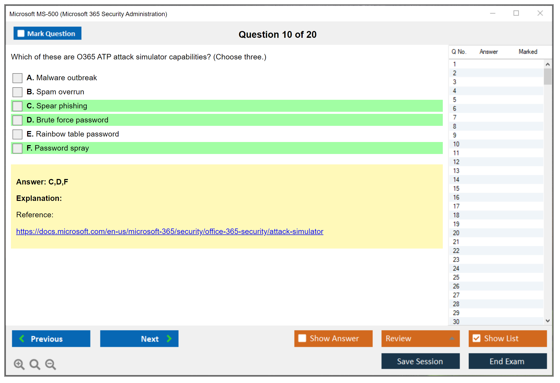560x383 pixels.
Task: Expand the Review dropdown menu
Action: 452,338
